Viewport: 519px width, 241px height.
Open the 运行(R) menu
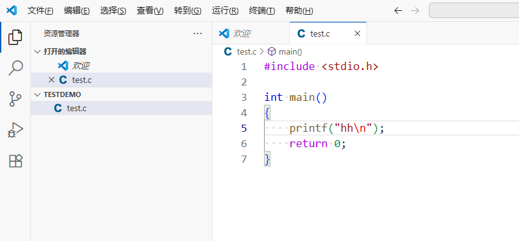point(225,10)
